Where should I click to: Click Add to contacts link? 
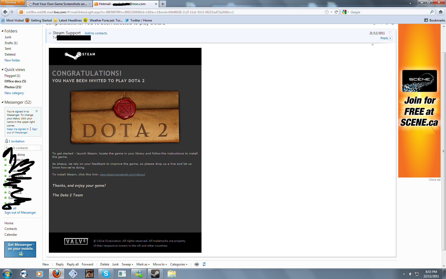click(x=96, y=33)
